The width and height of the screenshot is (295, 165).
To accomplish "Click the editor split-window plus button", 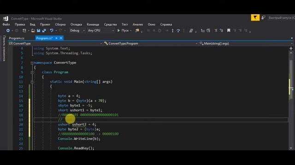I will (291, 49).
